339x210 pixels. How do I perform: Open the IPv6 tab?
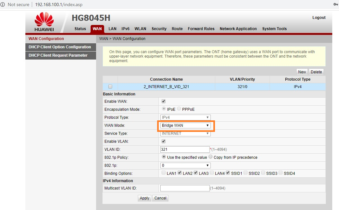[125, 28]
